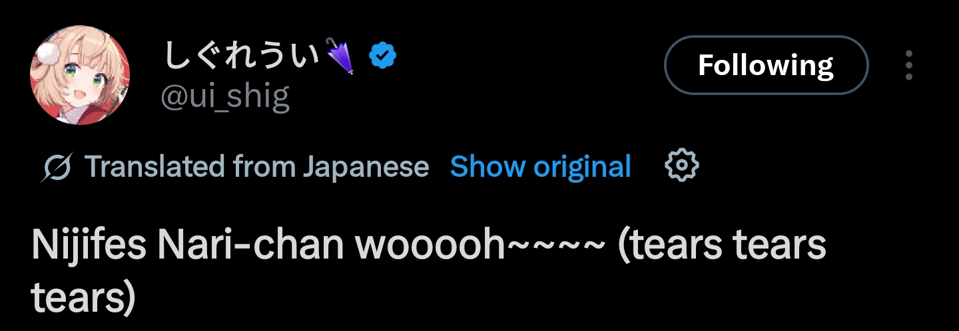This screenshot has width=959, height=331.
Task: Open the three-dot more options menu
Action: (x=910, y=65)
